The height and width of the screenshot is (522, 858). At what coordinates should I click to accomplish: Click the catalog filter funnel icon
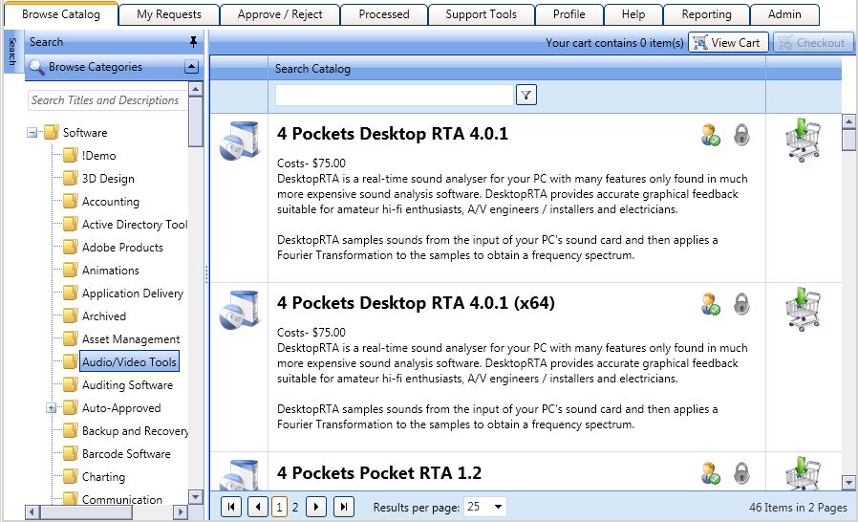pos(526,95)
